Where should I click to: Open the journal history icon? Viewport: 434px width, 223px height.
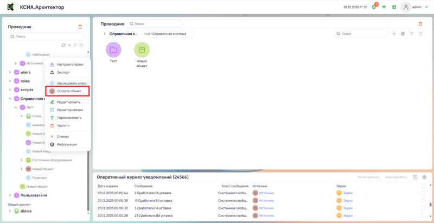pos(415,177)
